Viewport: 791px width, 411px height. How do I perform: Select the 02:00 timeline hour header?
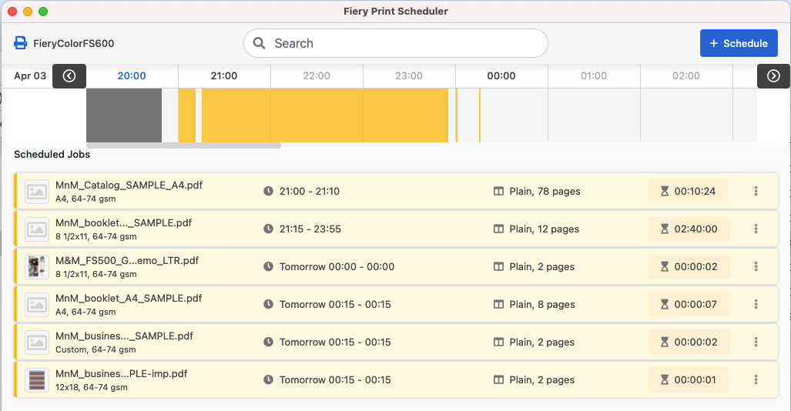click(686, 75)
